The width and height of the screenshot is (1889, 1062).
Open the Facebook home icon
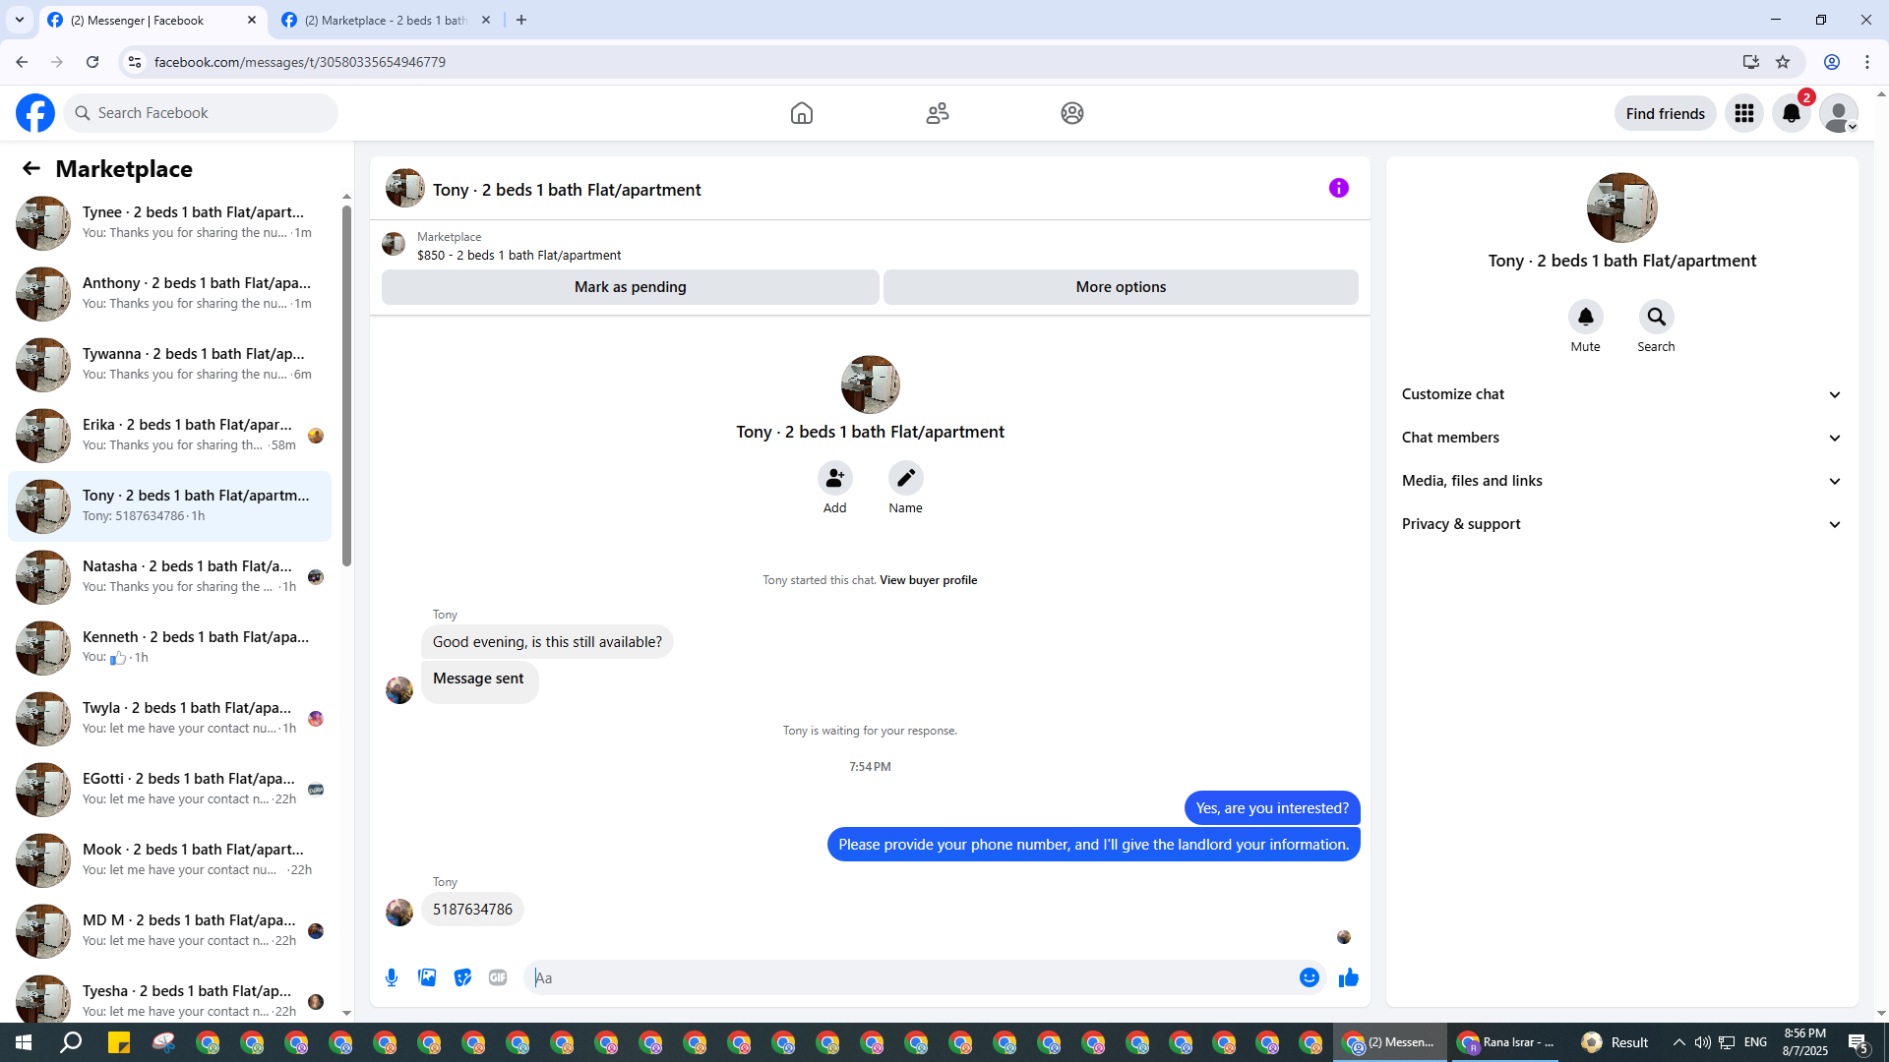[802, 113]
